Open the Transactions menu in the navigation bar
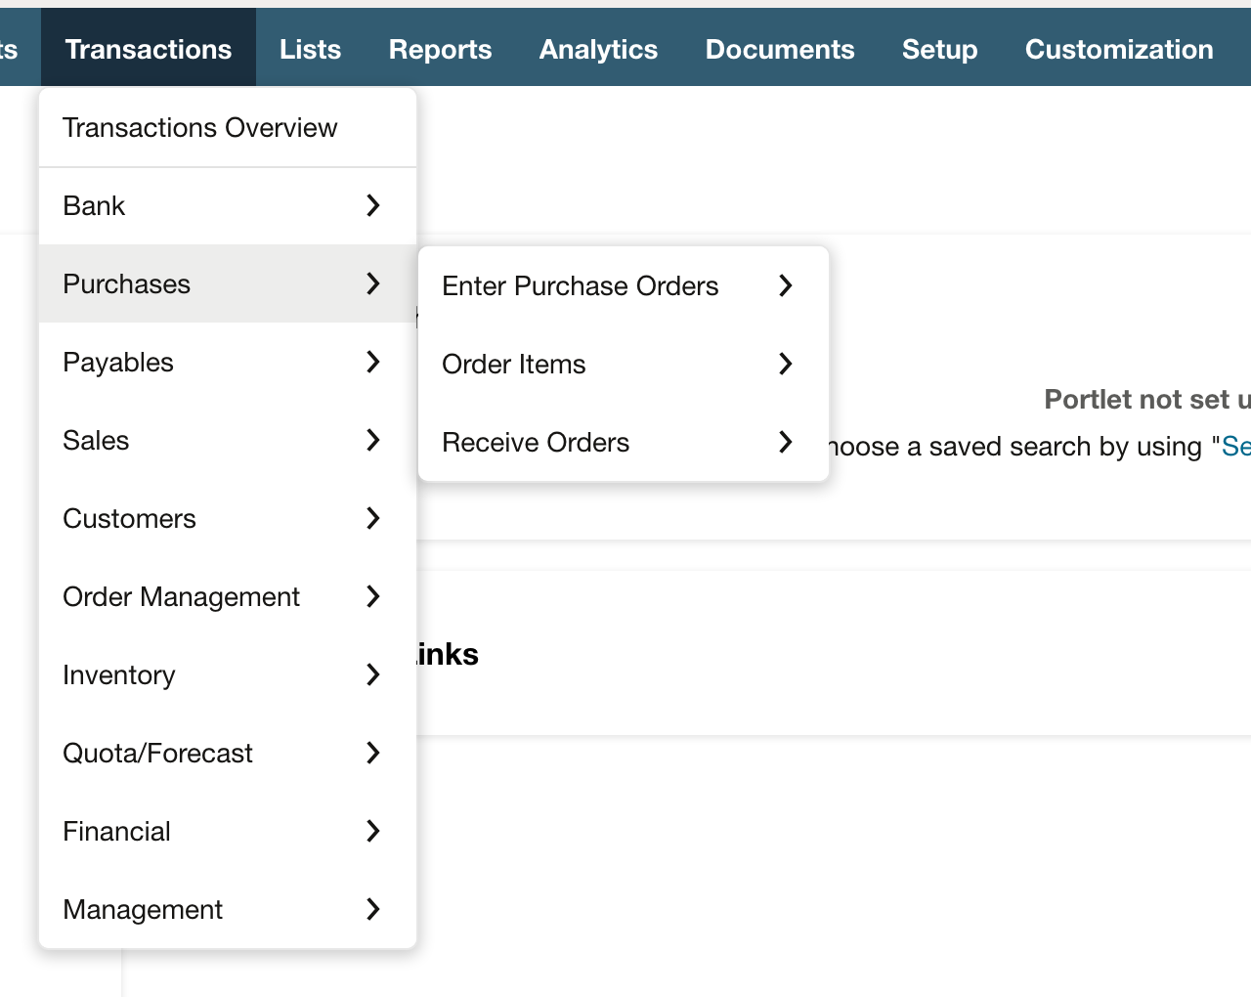The width and height of the screenshot is (1251, 997). coord(149,49)
